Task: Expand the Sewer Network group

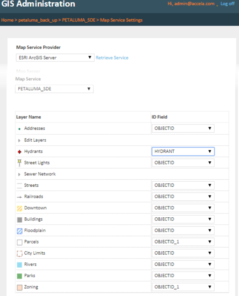Action: point(19,174)
